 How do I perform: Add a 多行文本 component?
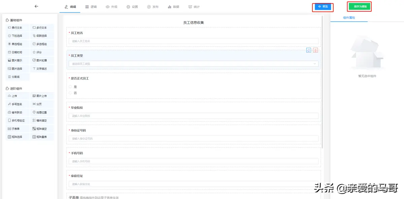(x=42, y=28)
